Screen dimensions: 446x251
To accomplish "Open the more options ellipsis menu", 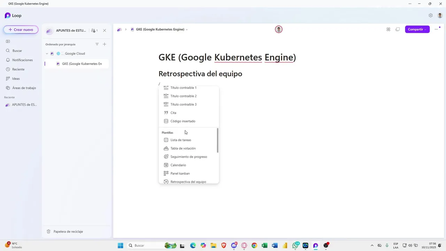I will pos(436,30).
